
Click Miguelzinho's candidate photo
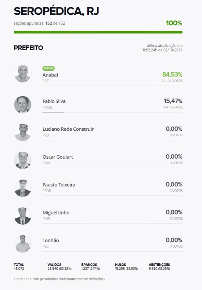coord(22,216)
